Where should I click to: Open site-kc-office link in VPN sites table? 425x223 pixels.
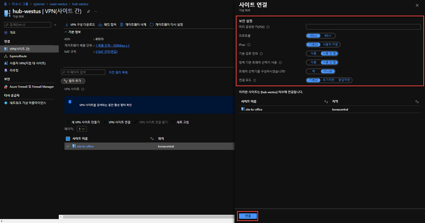click(85, 146)
